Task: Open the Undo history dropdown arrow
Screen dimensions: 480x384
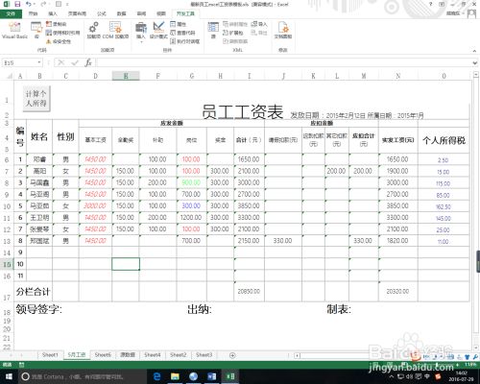Action: (35, 4)
